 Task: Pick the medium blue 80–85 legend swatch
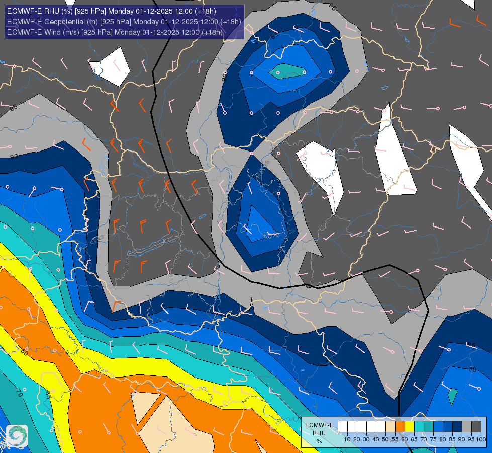pos(448,427)
